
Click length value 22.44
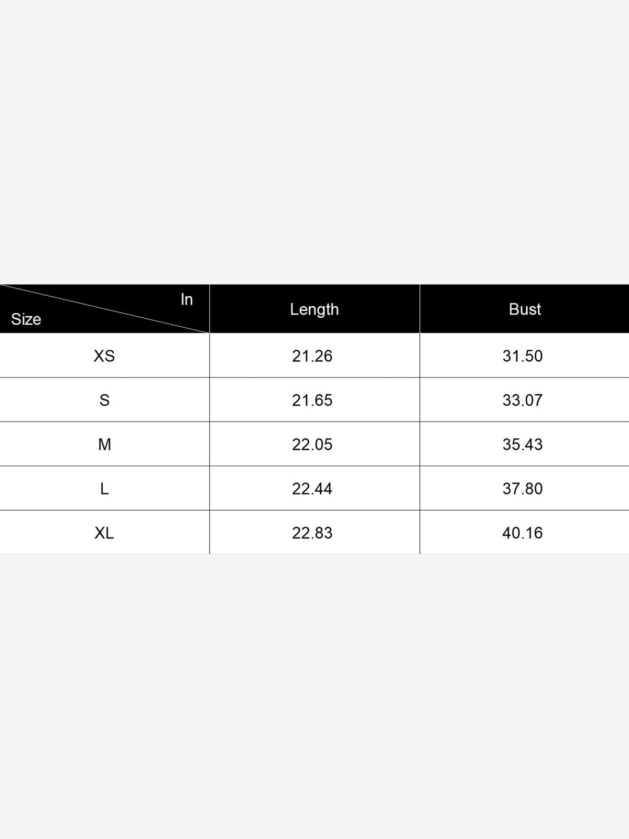(312, 489)
